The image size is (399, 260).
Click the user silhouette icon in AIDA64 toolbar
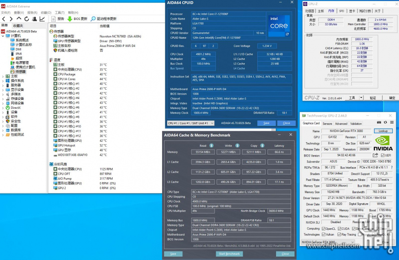point(34,19)
